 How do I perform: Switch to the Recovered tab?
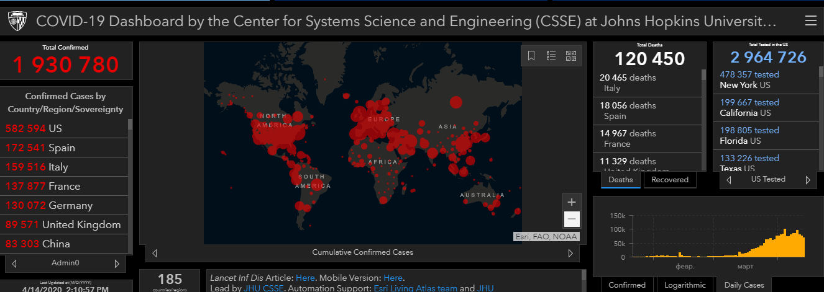point(670,180)
